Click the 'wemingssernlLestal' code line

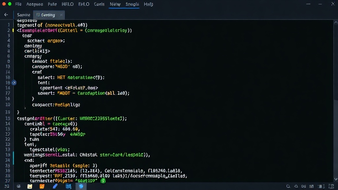point(87,155)
